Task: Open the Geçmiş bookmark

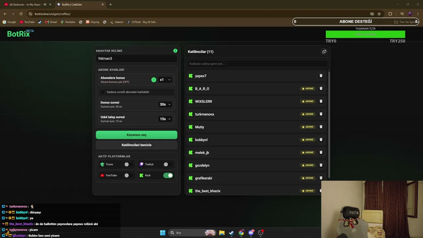Action: click(93, 22)
